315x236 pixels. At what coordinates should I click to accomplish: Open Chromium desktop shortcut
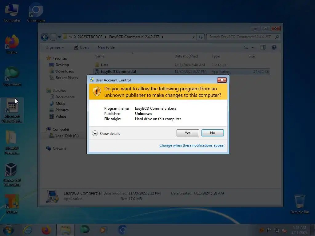36,13
